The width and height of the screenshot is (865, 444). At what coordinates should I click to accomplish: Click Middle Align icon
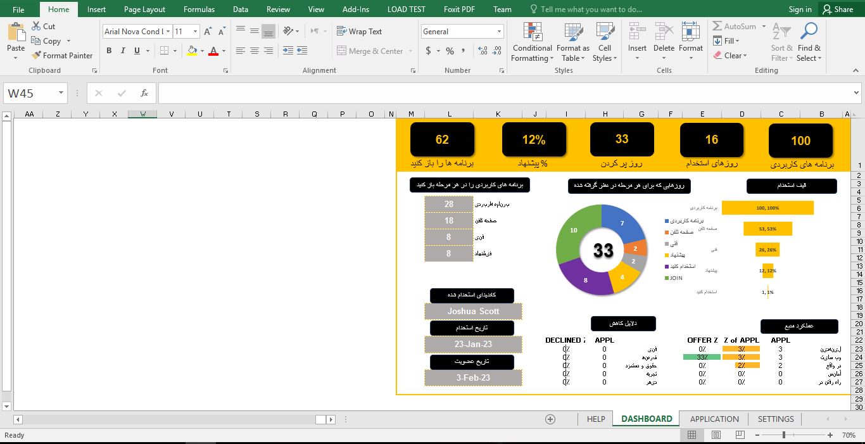coord(255,30)
